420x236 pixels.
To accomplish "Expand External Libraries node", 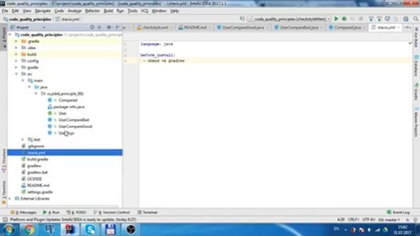I will coord(10,199).
